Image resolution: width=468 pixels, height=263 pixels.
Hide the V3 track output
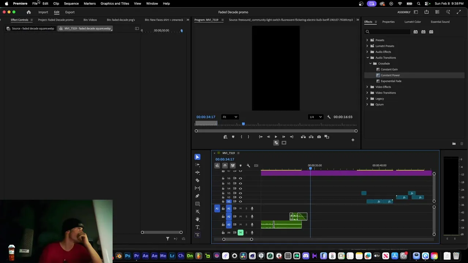240,193
